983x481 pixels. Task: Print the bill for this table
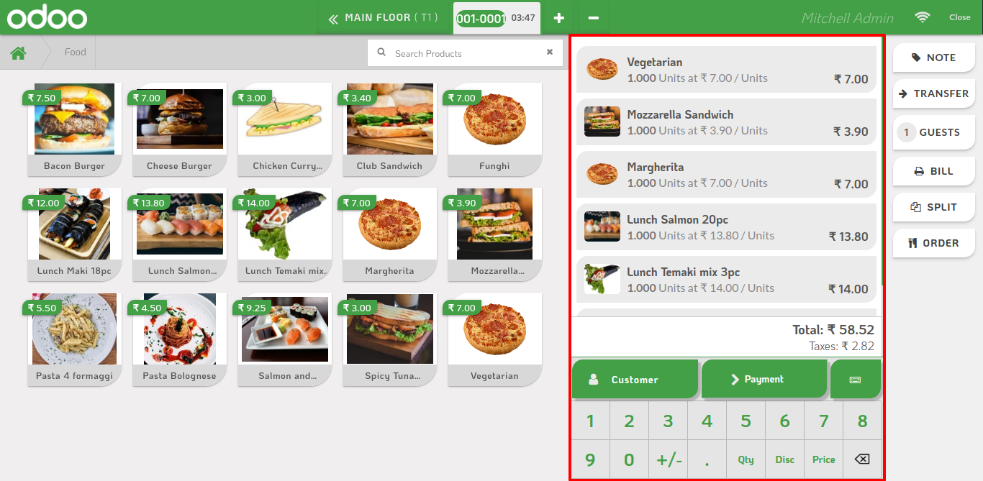pyautogui.click(x=933, y=171)
